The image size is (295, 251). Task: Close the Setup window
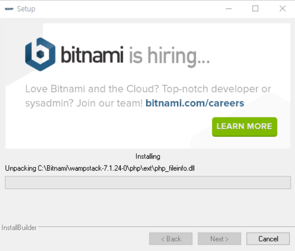tap(283, 9)
